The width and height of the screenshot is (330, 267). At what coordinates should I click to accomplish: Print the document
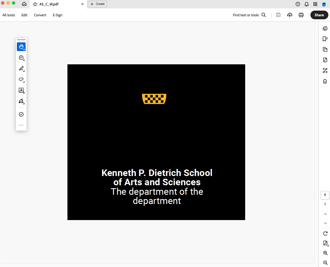[301, 15]
